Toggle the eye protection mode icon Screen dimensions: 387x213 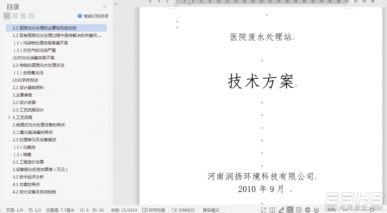[316, 210]
